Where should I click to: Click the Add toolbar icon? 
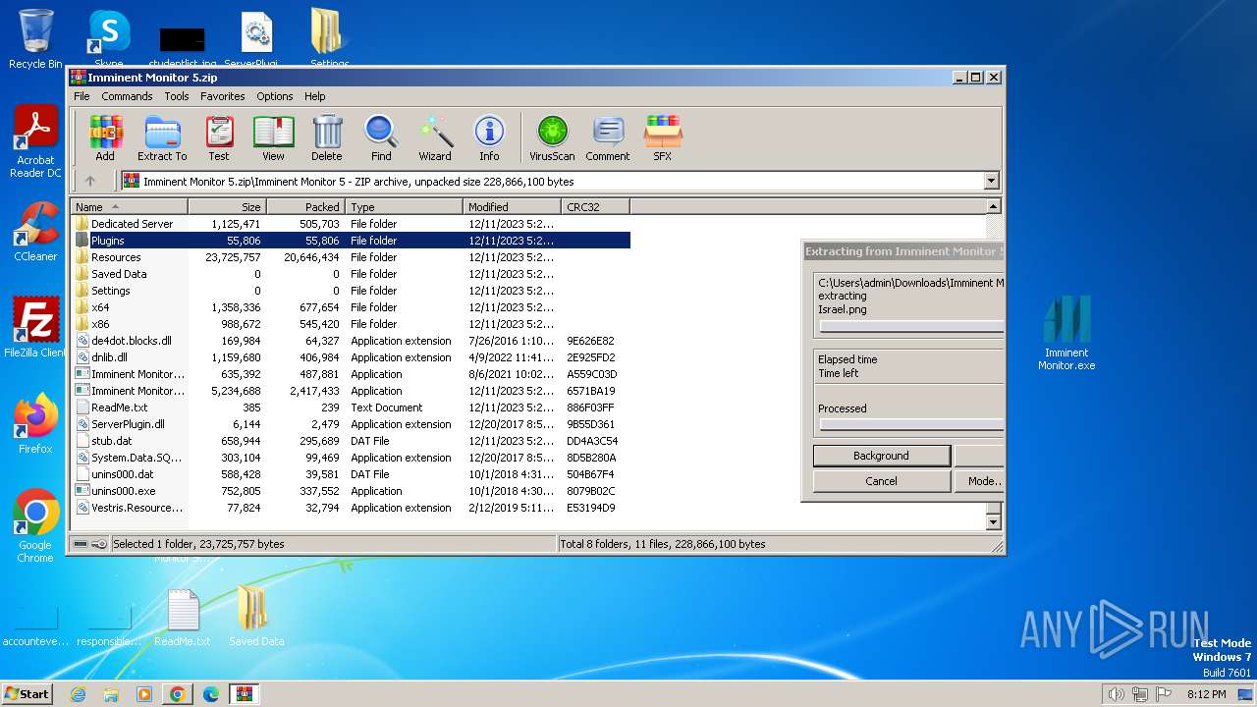tap(105, 137)
